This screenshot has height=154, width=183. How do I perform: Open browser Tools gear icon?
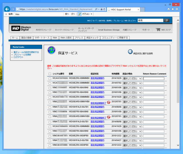(x=177, y=9)
